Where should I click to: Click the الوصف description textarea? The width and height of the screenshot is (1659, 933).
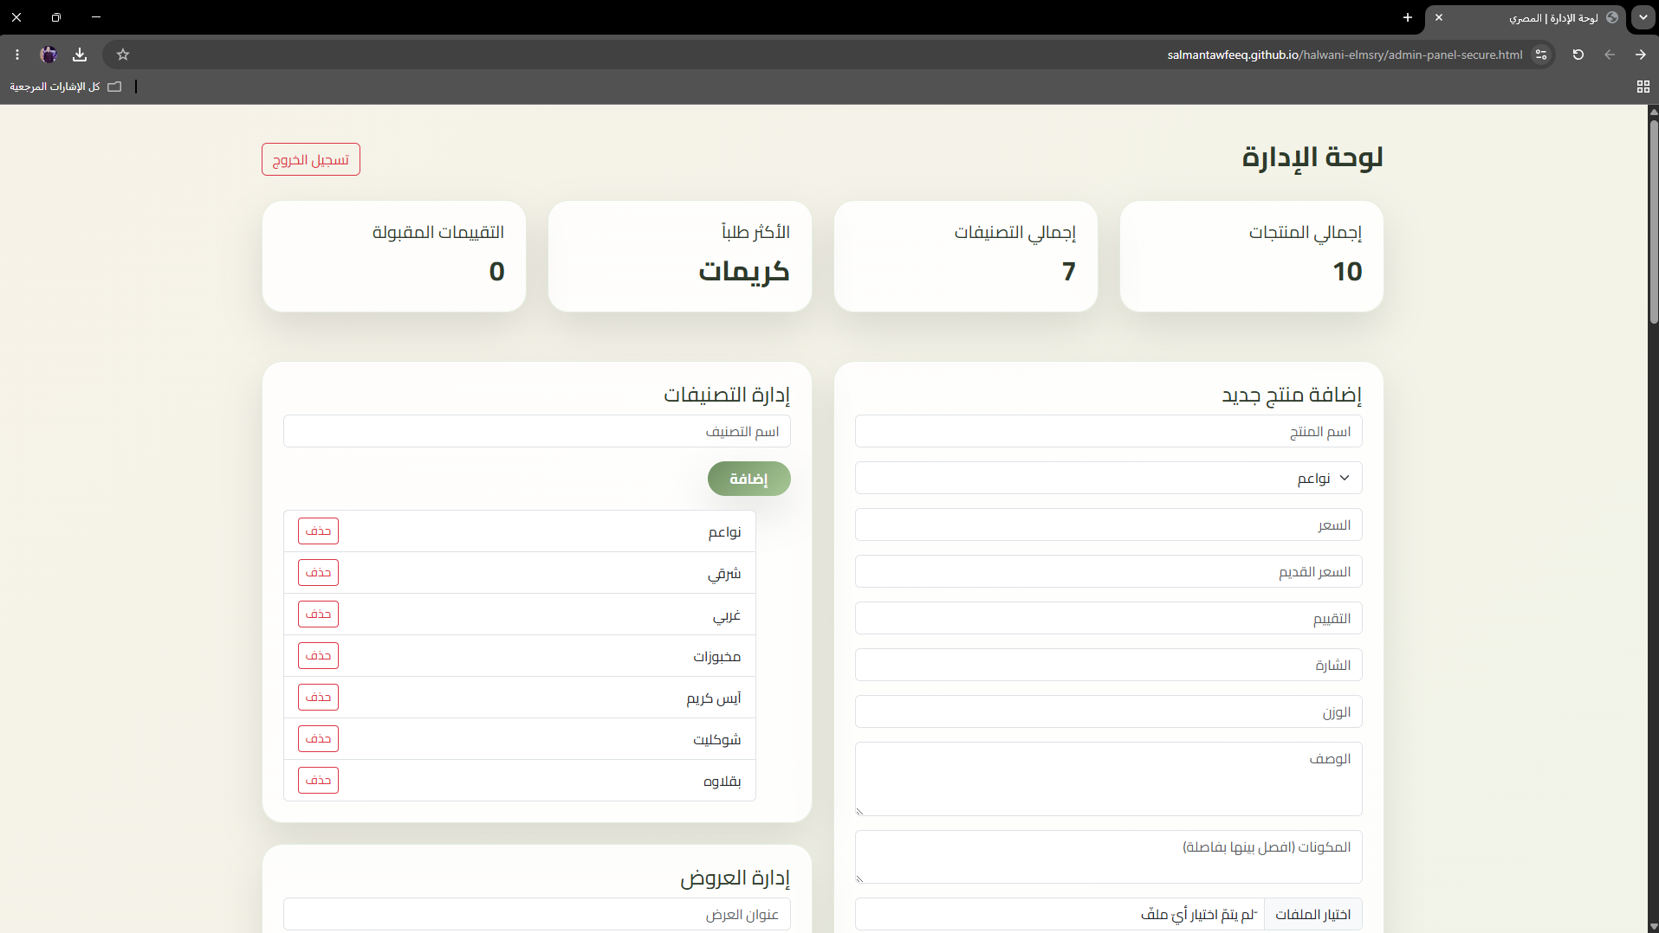1108,779
